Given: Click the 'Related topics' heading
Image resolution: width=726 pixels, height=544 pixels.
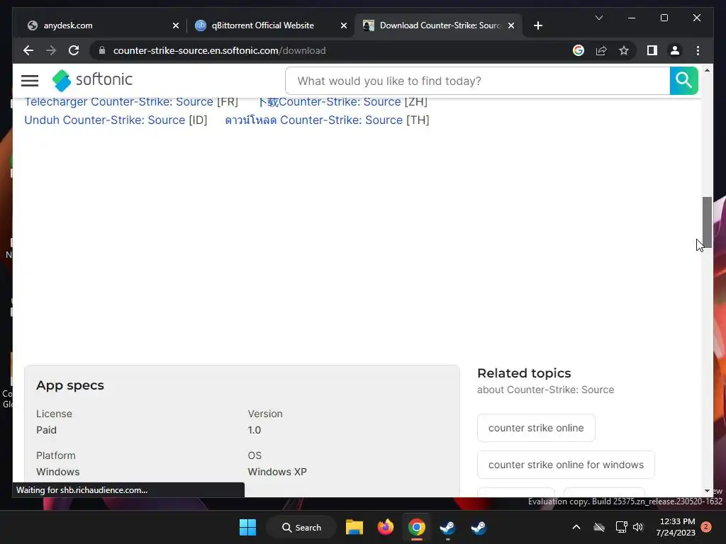Looking at the screenshot, I should pyautogui.click(x=524, y=373).
